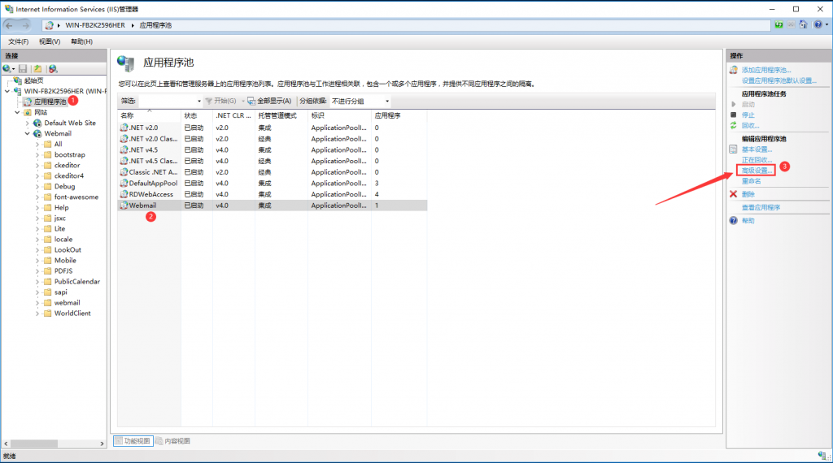Select the PublicCalendar folder

pos(77,282)
